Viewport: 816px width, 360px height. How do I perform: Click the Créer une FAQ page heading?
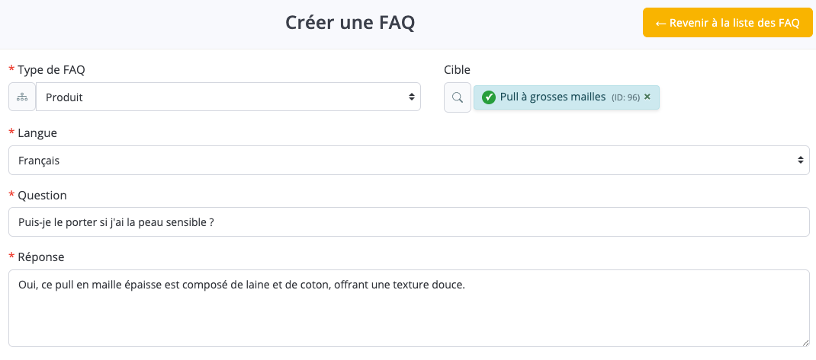pyautogui.click(x=350, y=23)
